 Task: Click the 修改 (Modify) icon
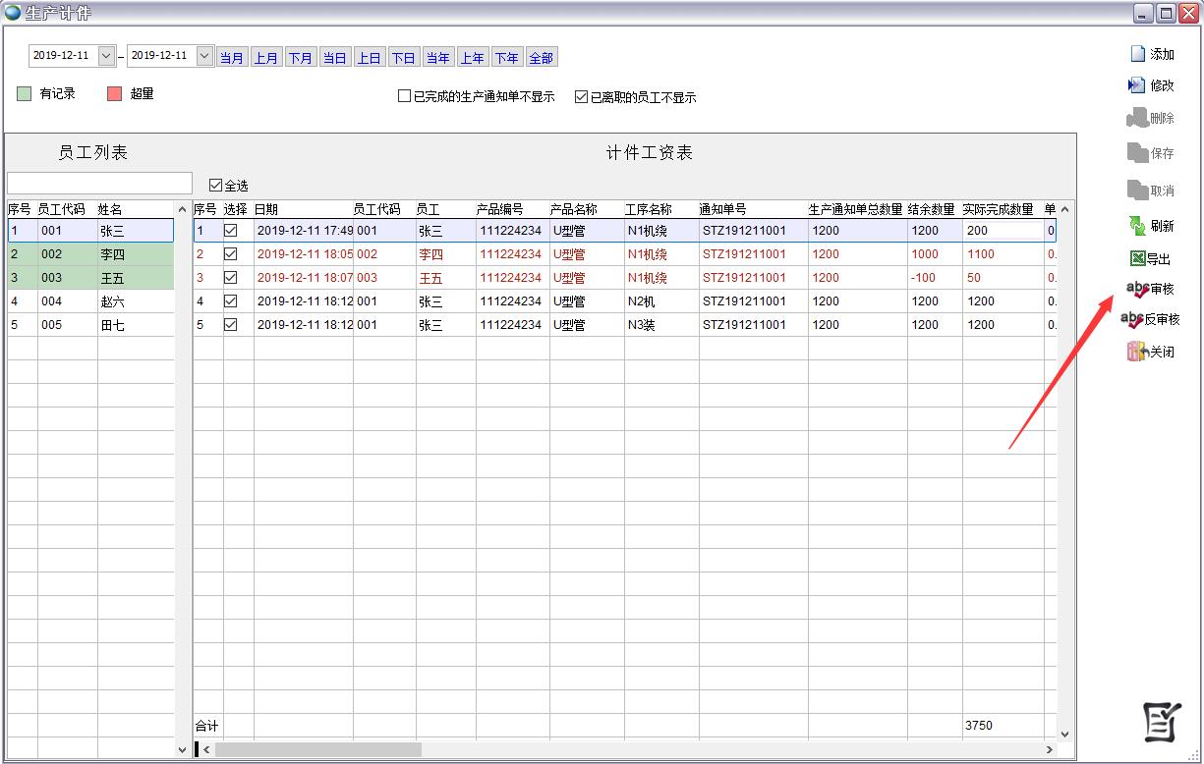[1137, 85]
